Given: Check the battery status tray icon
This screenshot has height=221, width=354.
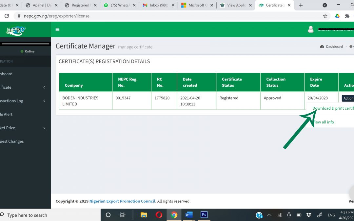Looking at the screenshot, I should (x=299, y=215).
